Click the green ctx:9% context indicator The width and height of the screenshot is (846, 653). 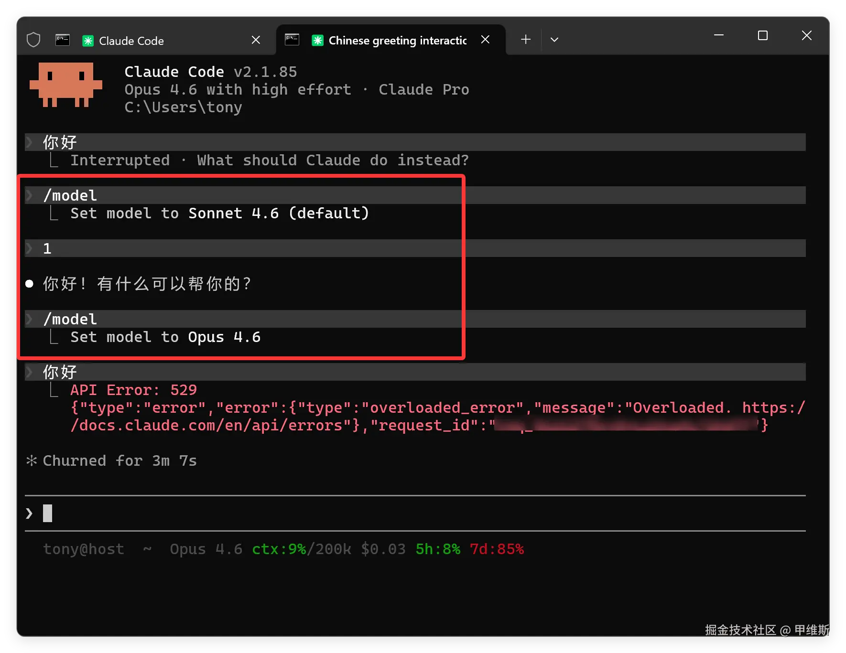tap(279, 549)
